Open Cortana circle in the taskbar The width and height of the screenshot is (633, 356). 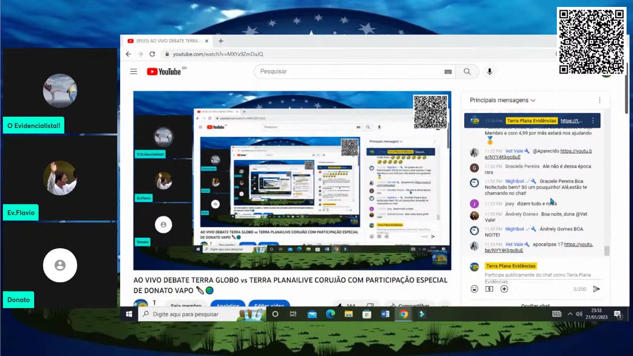tap(275, 314)
